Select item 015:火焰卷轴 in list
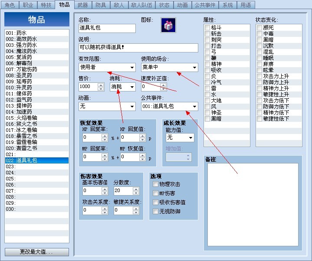This screenshot has width=312, height=261. coord(37,118)
